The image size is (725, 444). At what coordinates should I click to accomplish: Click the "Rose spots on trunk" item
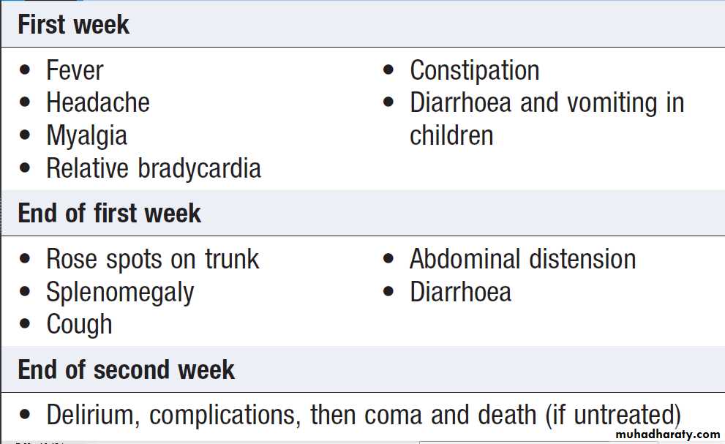click(x=152, y=260)
